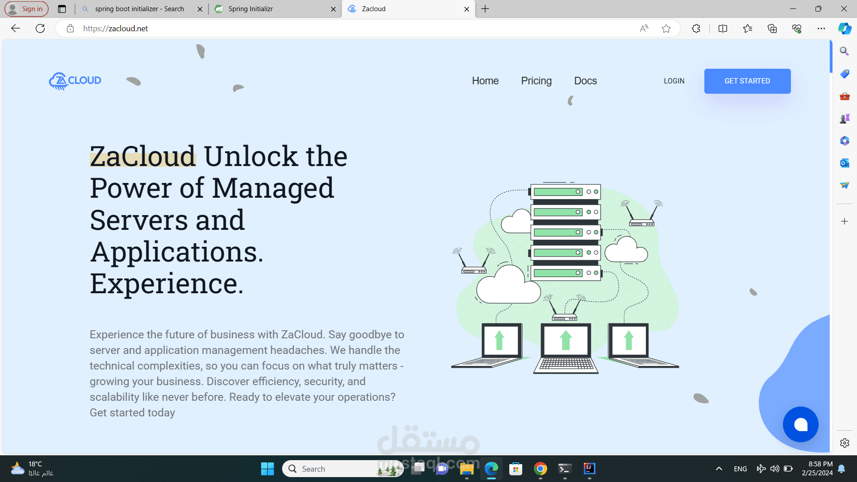Viewport: 857px width, 482px height.
Task: Switch to the Spring Initializr tab
Action: point(268,8)
